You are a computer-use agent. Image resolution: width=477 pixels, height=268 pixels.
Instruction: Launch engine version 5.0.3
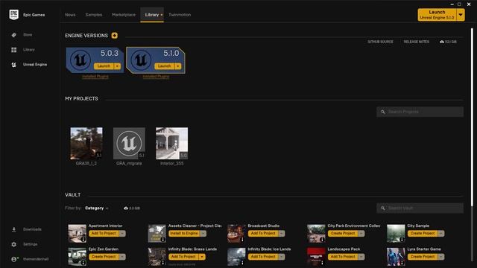coord(104,66)
